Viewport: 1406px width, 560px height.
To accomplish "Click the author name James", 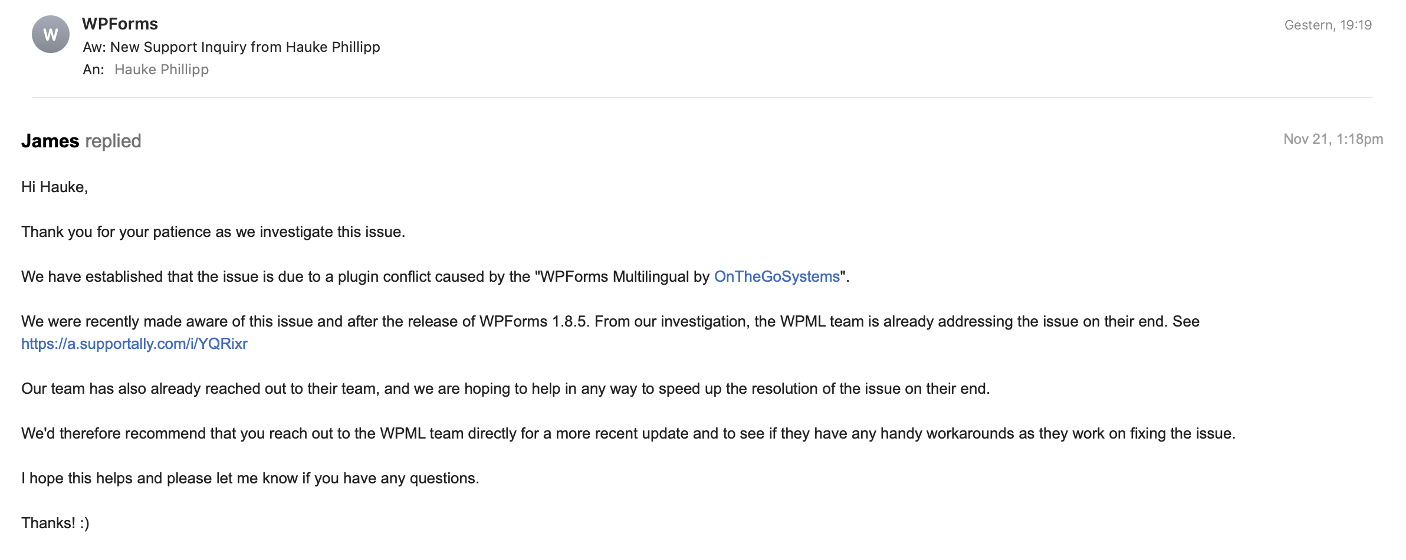I will coord(50,141).
